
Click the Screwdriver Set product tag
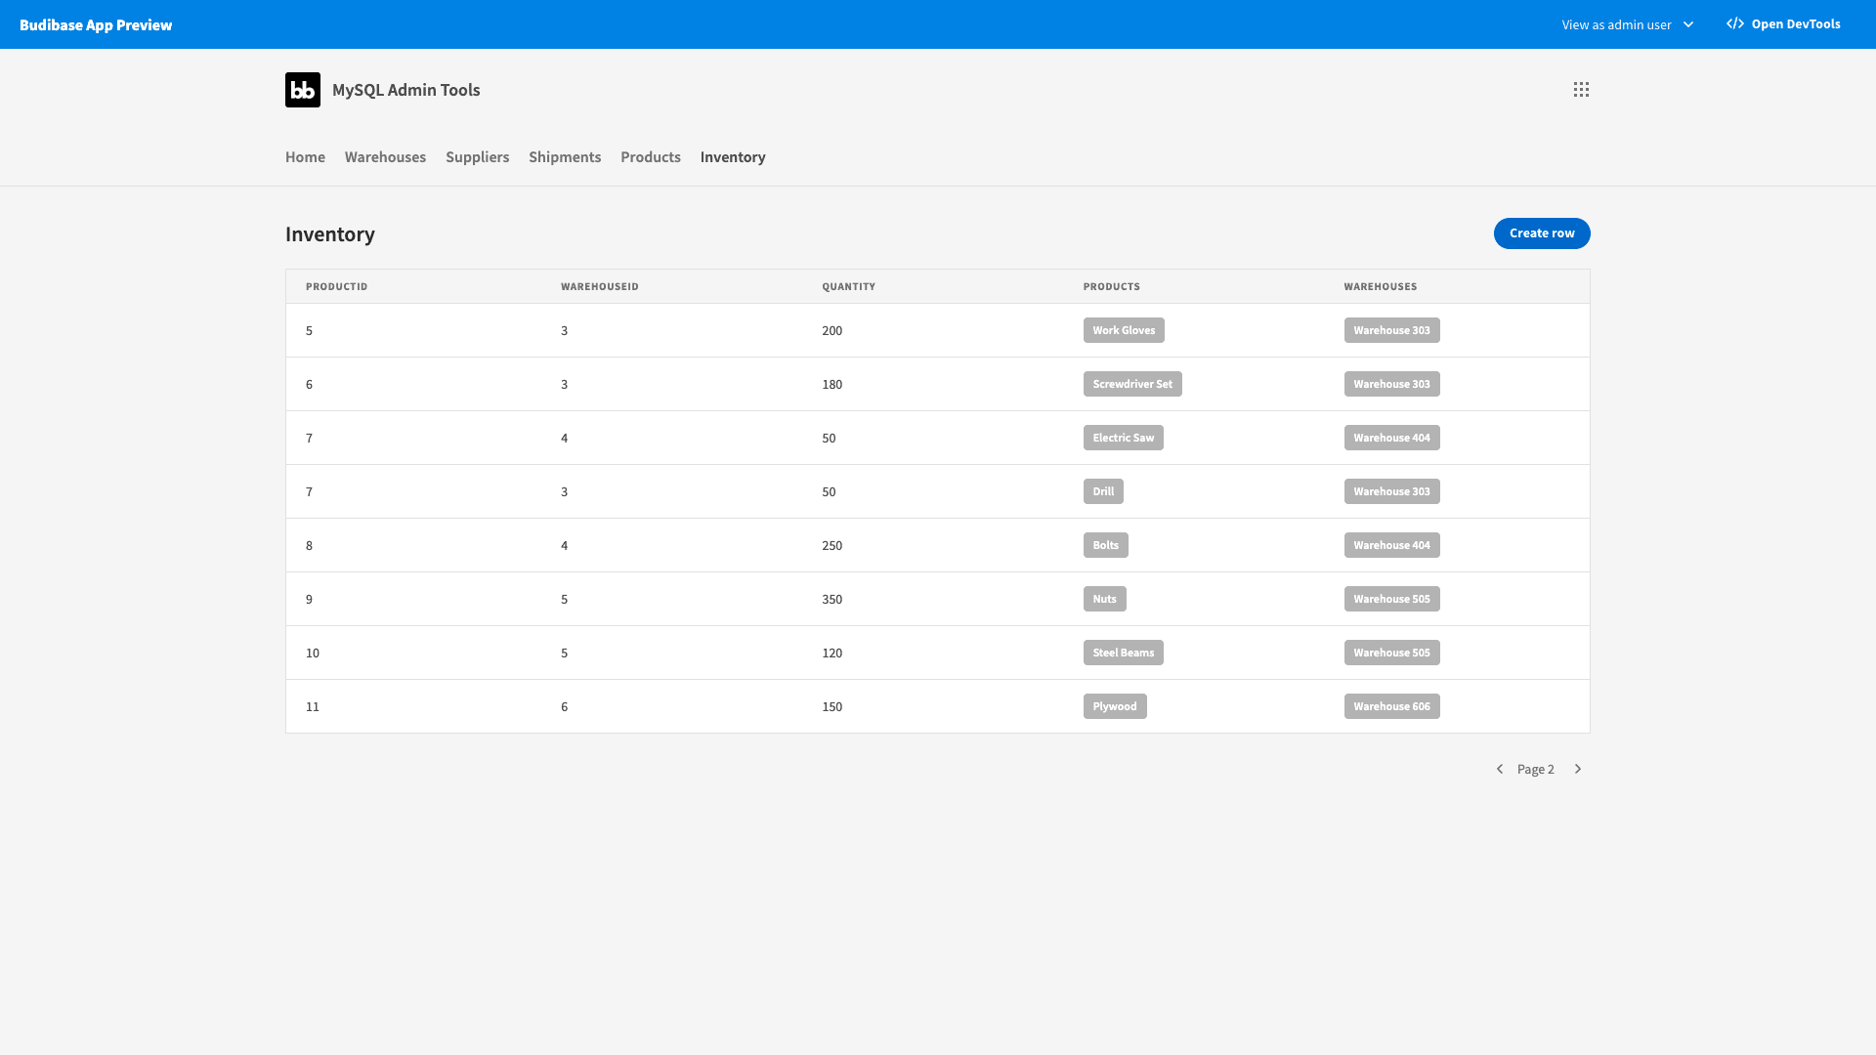pyautogui.click(x=1132, y=384)
